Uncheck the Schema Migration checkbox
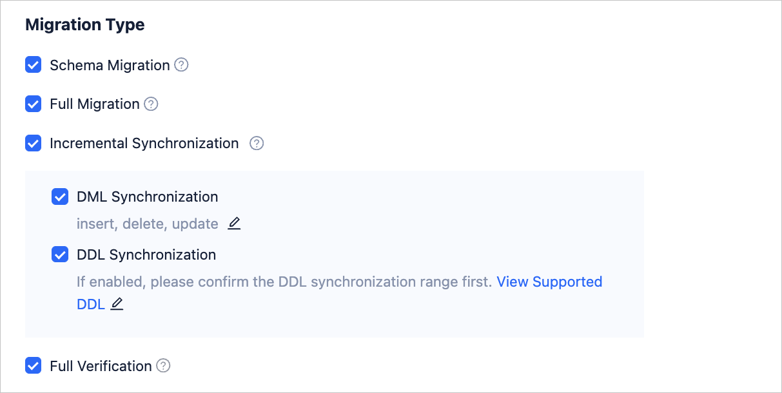Screen dimensions: 782x393 point(34,65)
